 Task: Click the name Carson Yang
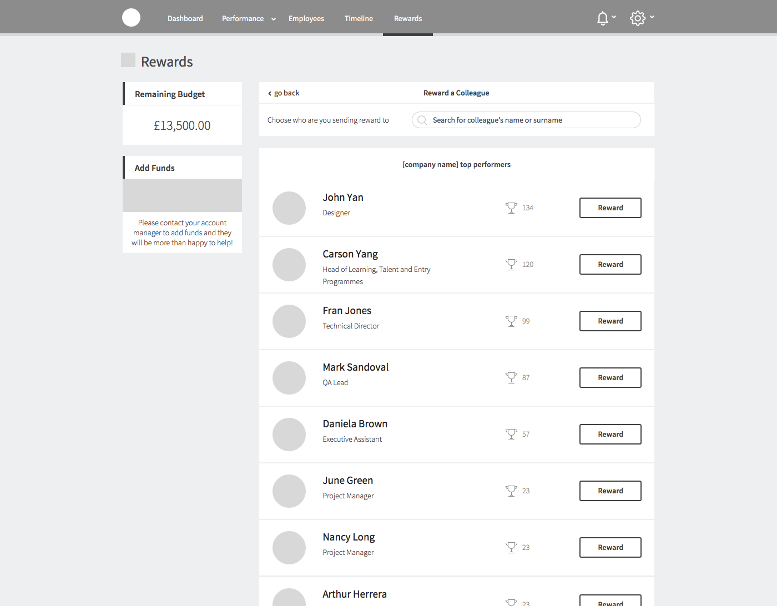point(350,254)
